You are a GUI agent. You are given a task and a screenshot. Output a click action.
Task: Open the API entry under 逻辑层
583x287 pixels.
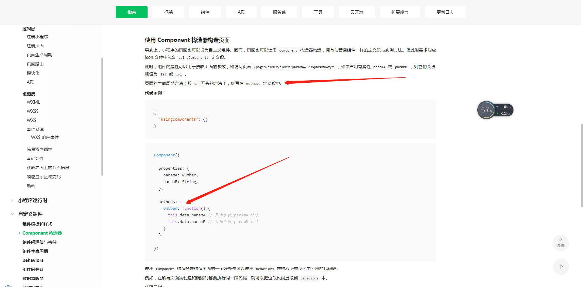pos(30,82)
